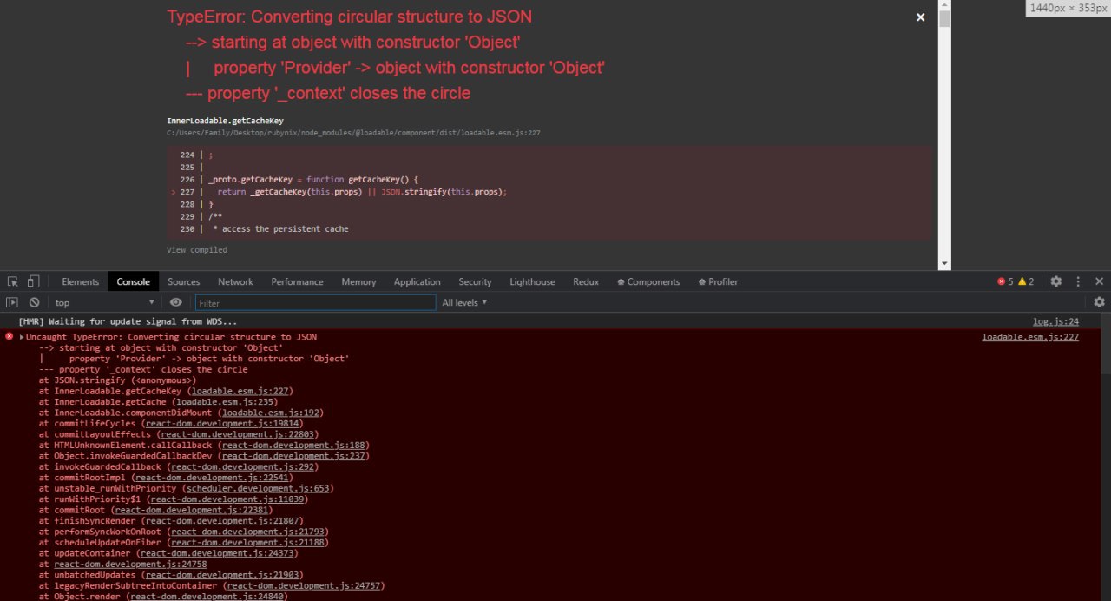Switch to the Application tab
Viewport: 1111px width, 601px height.
click(x=417, y=281)
